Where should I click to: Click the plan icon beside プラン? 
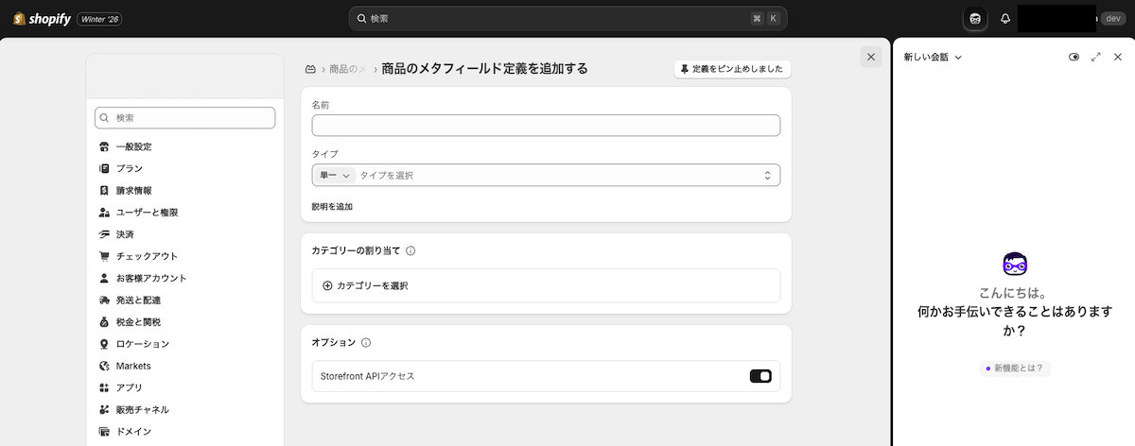tap(104, 168)
